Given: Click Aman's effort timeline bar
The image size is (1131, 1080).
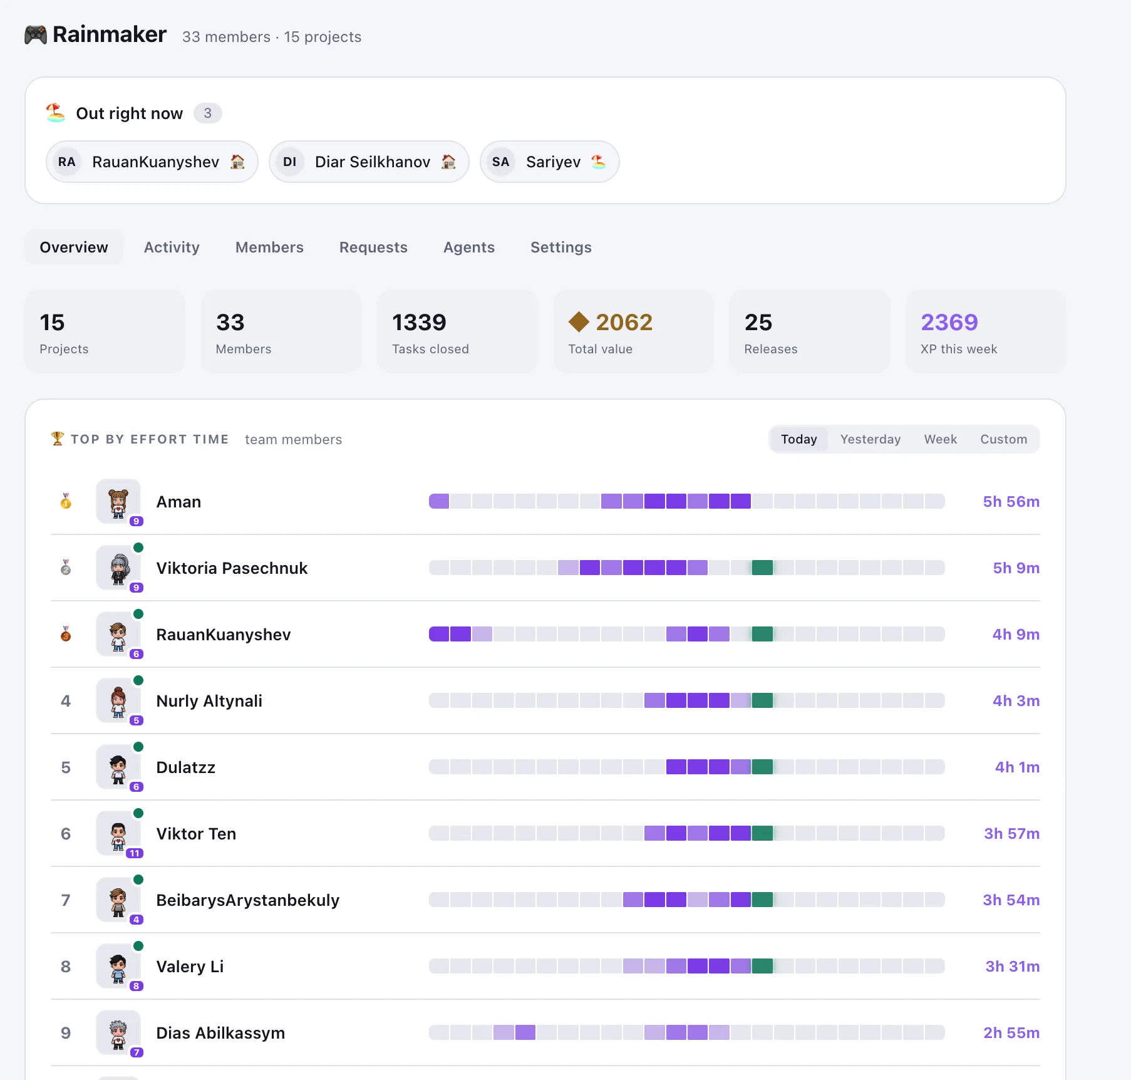Looking at the screenshot, I should click(x=687, y=501).
